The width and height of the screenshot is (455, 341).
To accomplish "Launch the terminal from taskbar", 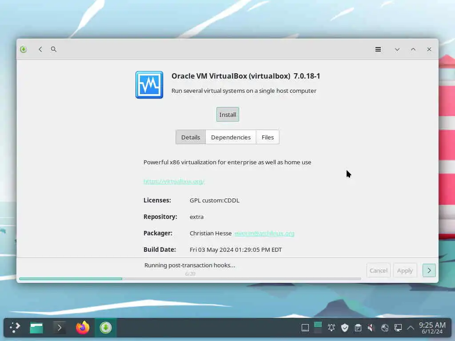I will 60,328.
